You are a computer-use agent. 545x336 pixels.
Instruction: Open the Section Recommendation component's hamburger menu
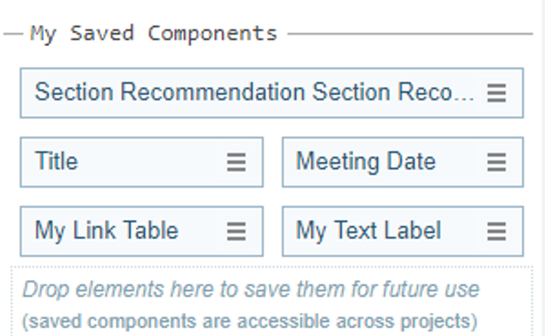coord(497,93)
